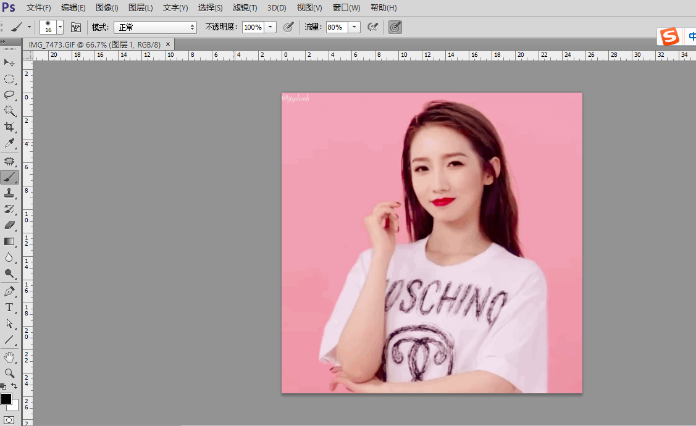Viewport: 696px width, 426px height.
Task: Select the Move tool
Action: 9,62
